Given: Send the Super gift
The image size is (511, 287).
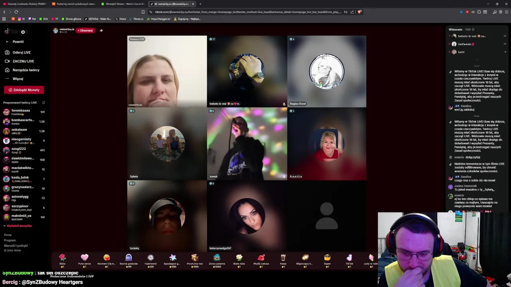Looking at the screenshot, I should [x=327, y=260].
